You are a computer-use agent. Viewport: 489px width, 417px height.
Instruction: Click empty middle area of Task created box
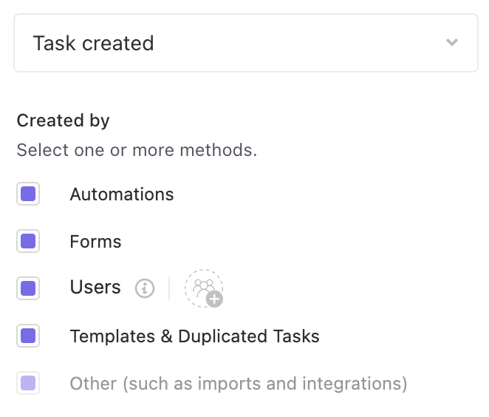point(295,43)
